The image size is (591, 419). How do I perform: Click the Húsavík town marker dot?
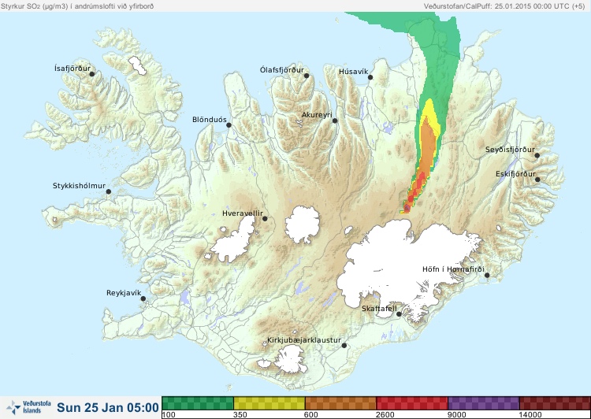coord(370,77)
